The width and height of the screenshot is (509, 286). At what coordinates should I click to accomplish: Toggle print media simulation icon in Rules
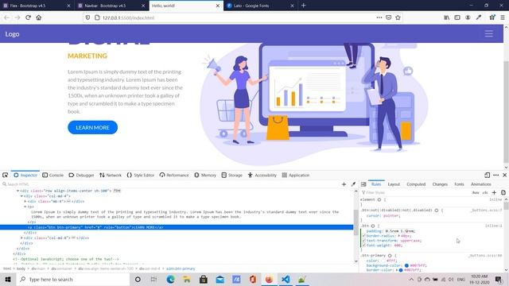point(503,192)
